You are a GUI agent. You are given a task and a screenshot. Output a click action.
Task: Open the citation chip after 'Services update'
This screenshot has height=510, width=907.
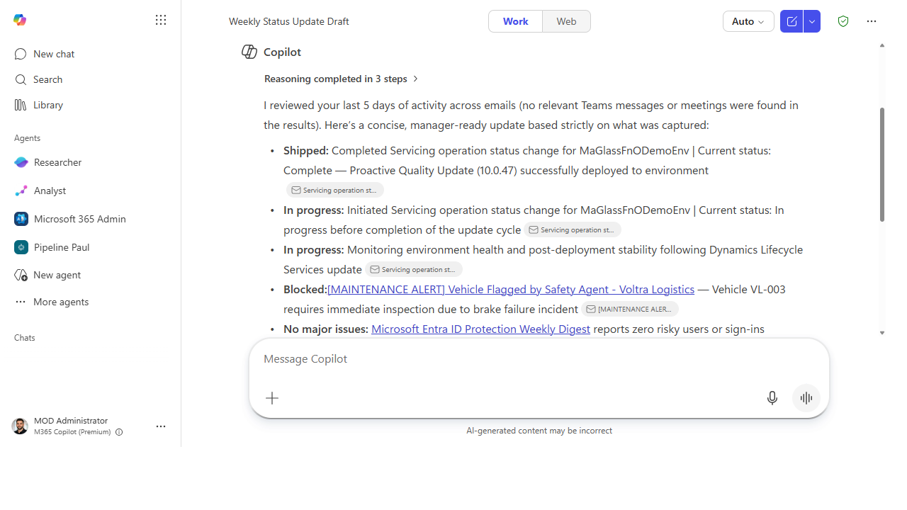click(414, 269)
